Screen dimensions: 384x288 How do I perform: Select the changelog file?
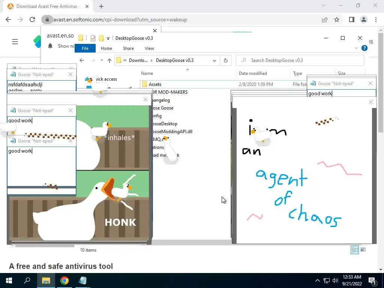pos(161,100)
